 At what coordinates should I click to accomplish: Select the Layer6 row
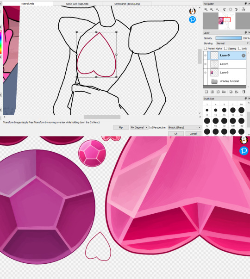225,73
